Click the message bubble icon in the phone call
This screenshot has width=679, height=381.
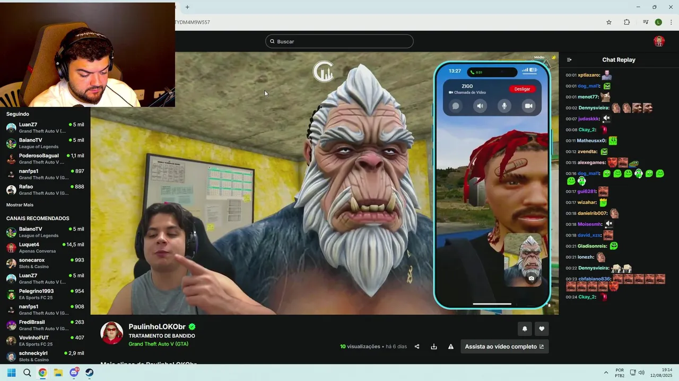[455, 106]
